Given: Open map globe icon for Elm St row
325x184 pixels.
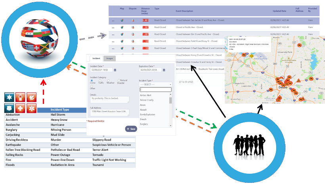Looking at the screenshot, I should click(122, 34).
